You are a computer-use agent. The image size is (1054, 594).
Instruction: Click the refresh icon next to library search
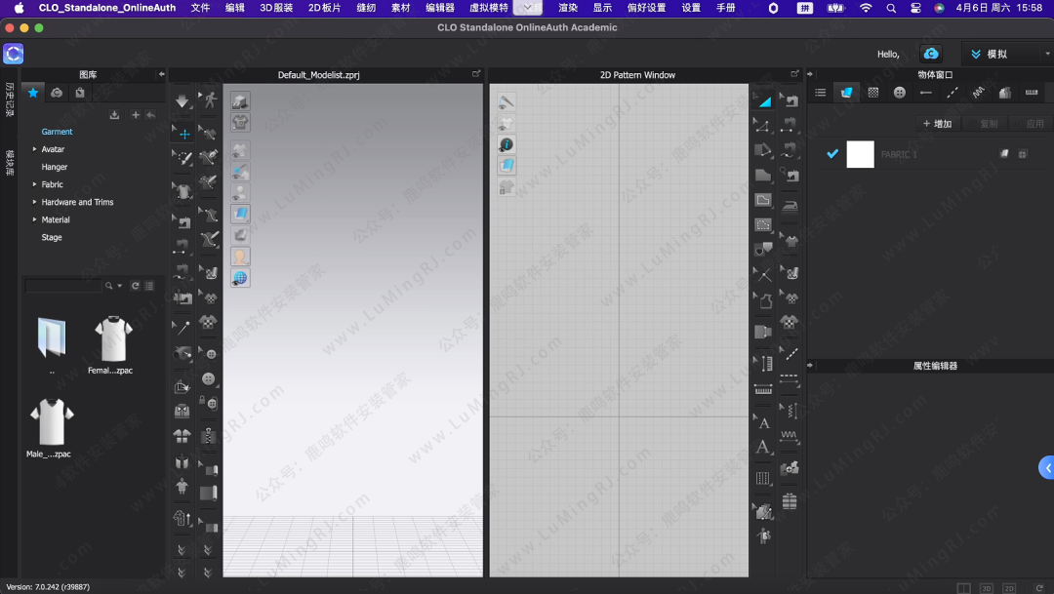[136, 286]
